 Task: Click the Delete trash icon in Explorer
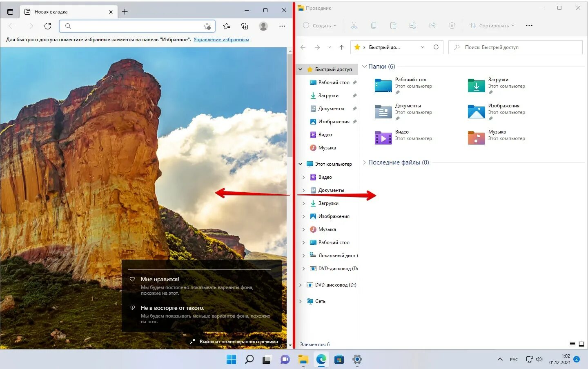(x=452, y=26)
